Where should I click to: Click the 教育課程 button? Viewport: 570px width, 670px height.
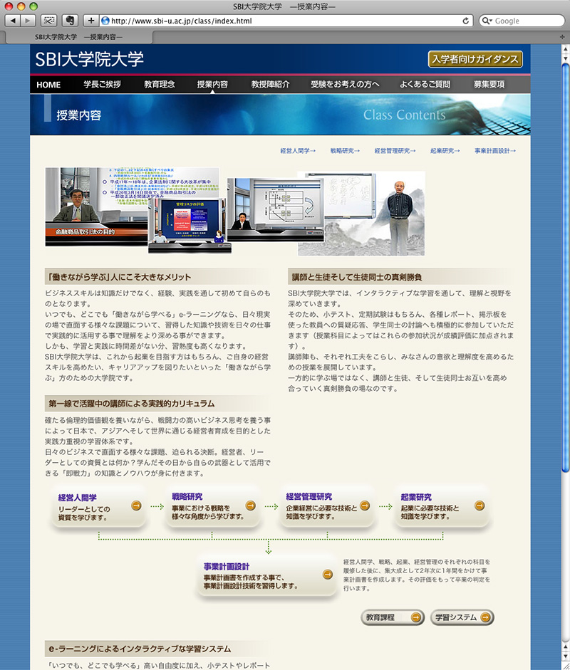pos(393,617)
